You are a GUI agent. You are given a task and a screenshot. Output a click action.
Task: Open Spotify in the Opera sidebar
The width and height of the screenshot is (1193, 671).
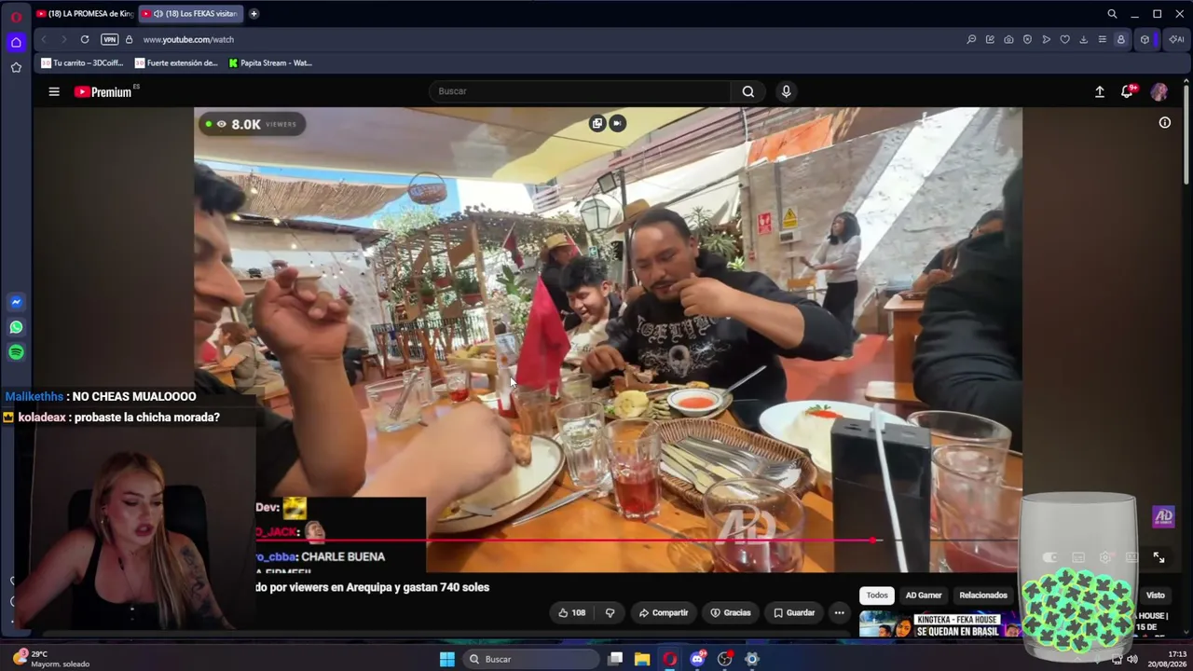tap(16, 352)
